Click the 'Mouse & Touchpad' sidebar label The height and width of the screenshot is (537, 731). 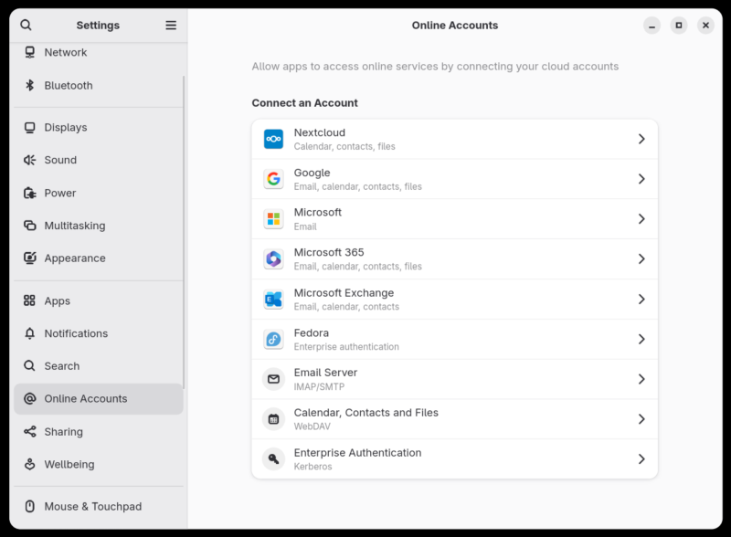[93, 506]
